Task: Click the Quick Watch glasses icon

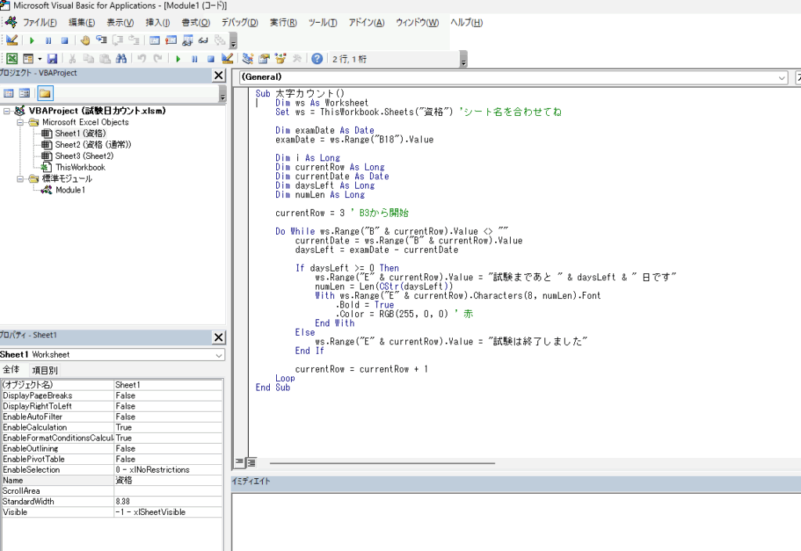Action: click(x=203, y=40)
